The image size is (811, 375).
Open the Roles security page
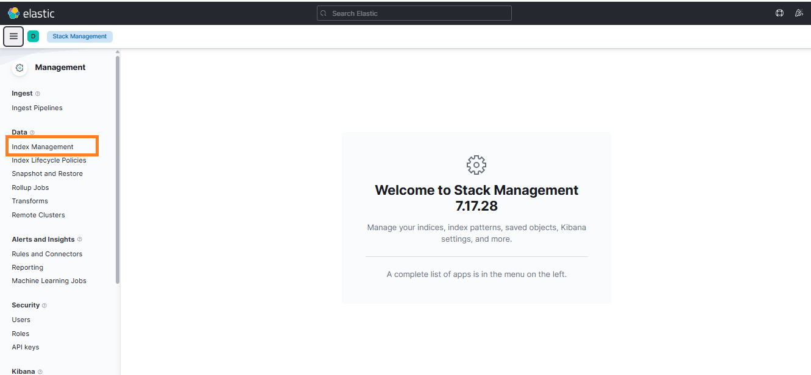pos(21,334)
